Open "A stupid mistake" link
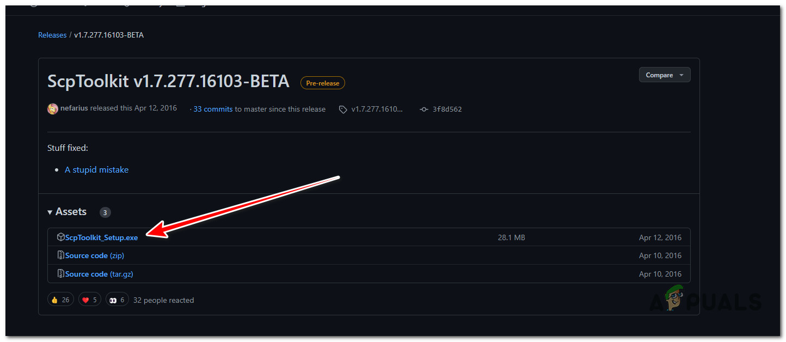Viewport: 786px width, 342px height. [96, 170]
